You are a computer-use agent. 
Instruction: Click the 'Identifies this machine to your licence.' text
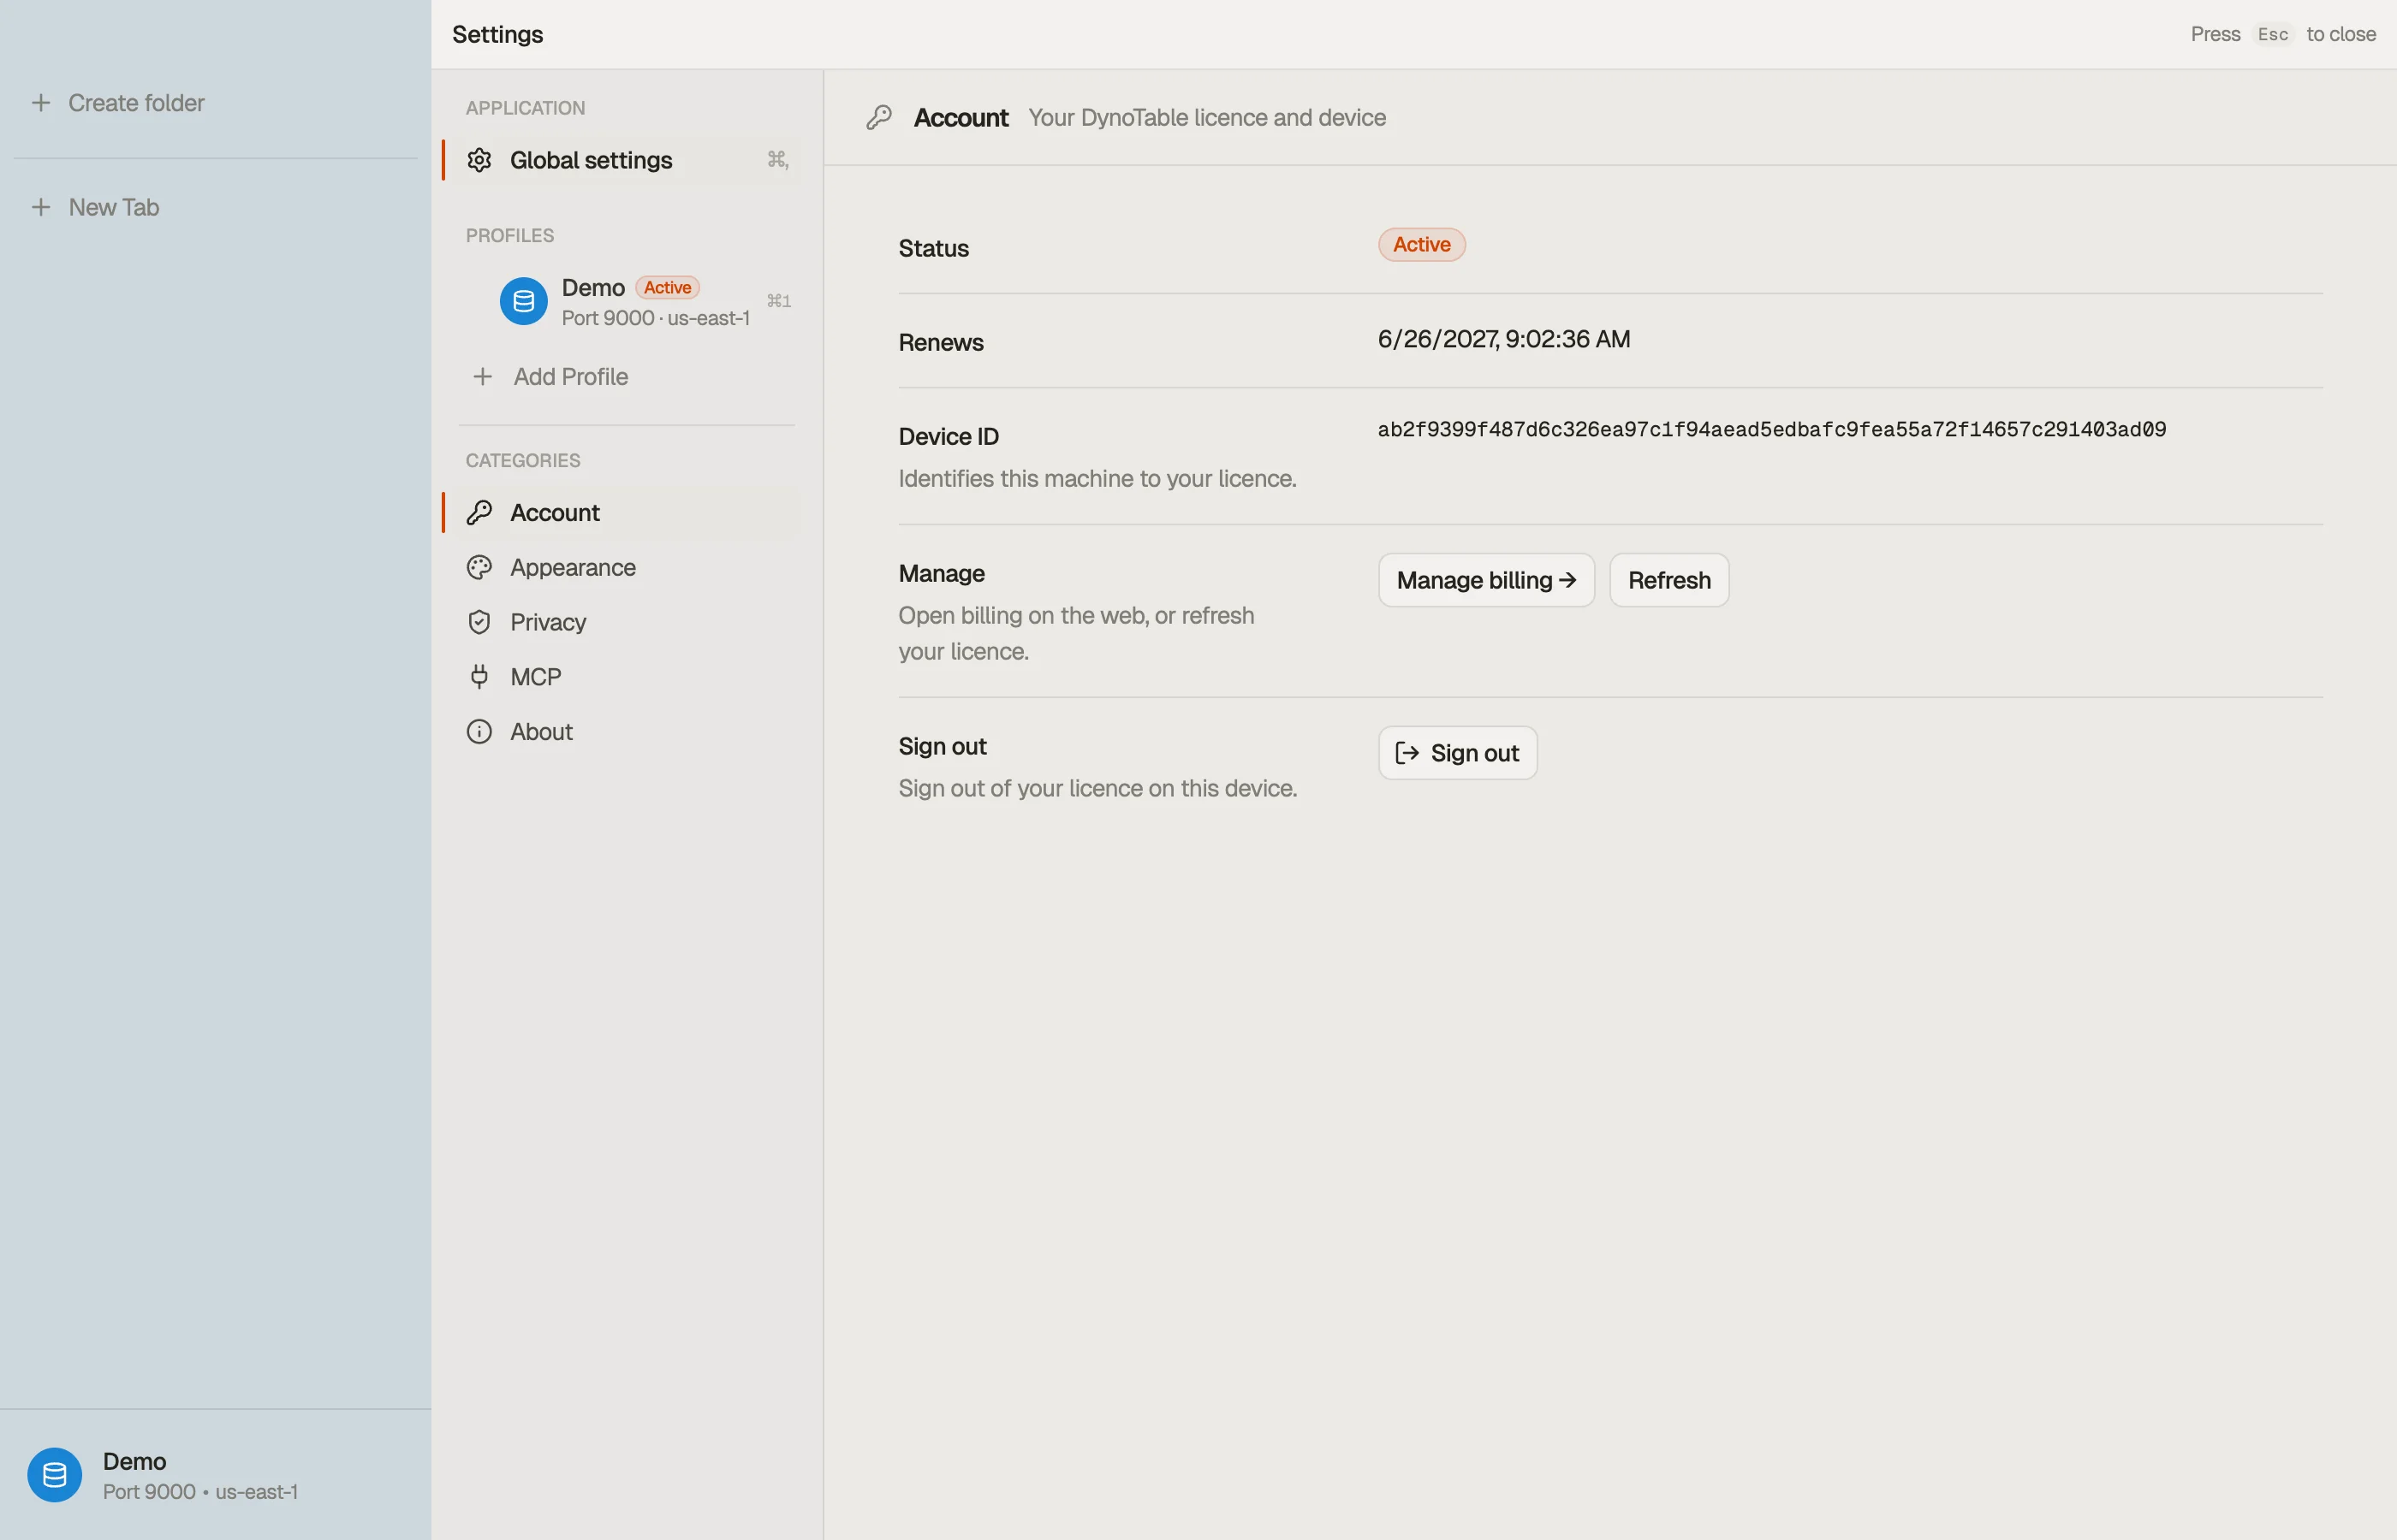tap(1097, 479)
